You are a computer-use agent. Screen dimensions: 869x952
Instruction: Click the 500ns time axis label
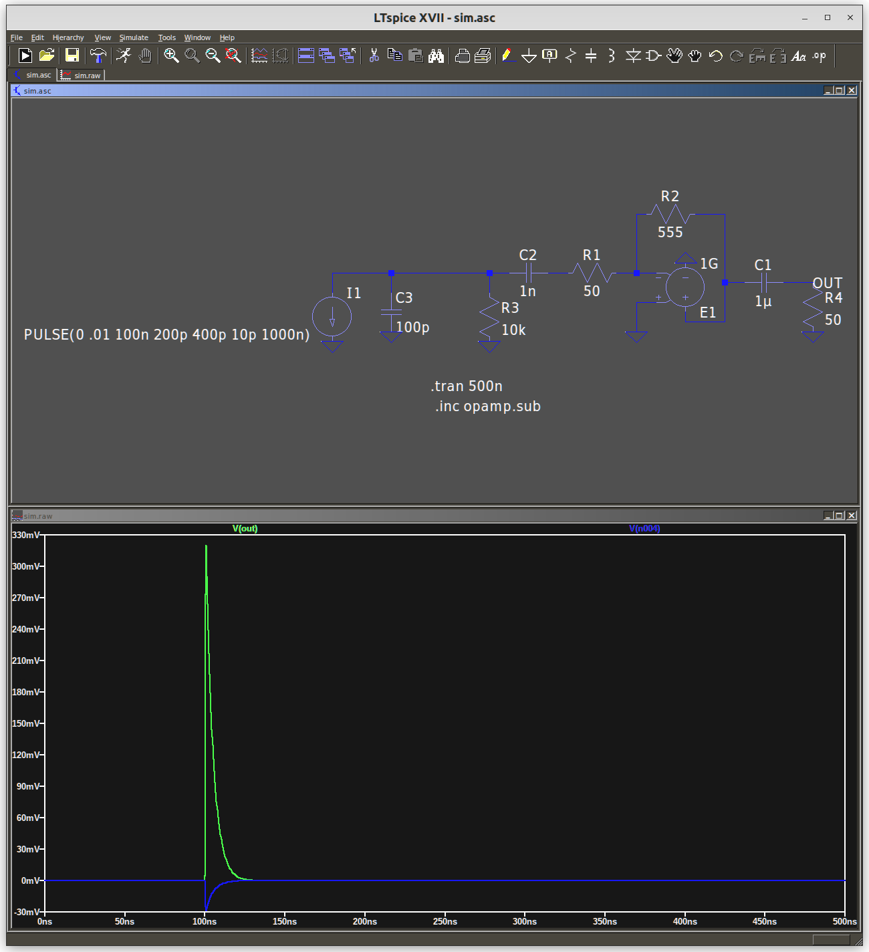click(844, 921)
